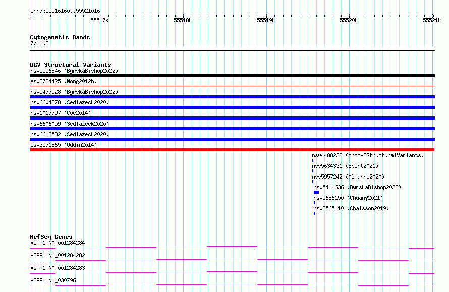Open variant label nsv6604878 (Sedlazeck2020)

click(70, 102)
